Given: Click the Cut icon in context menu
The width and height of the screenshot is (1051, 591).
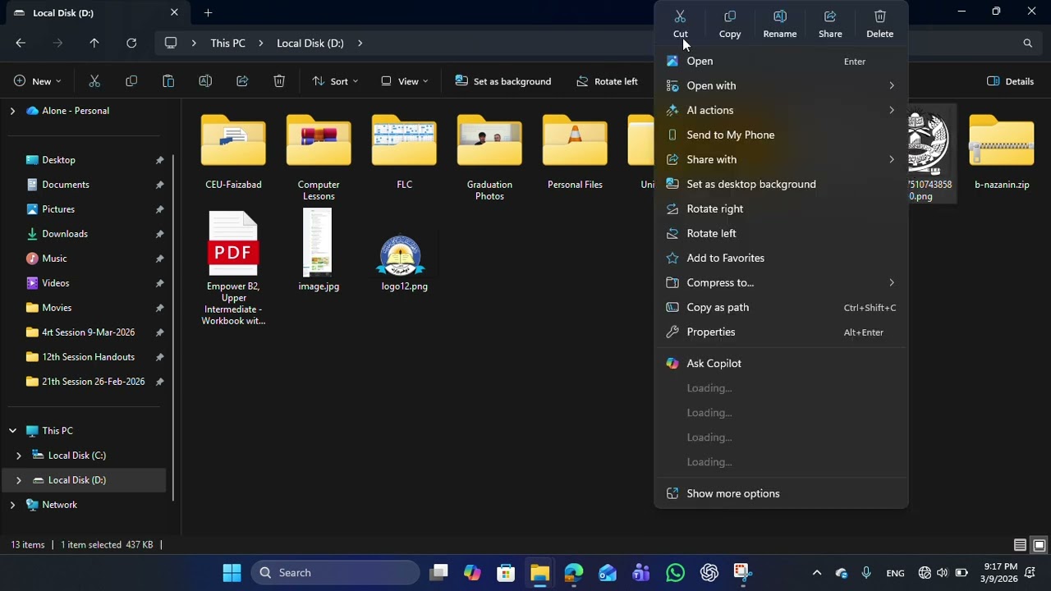Looking at the screenshot, I should click(680, 24).
